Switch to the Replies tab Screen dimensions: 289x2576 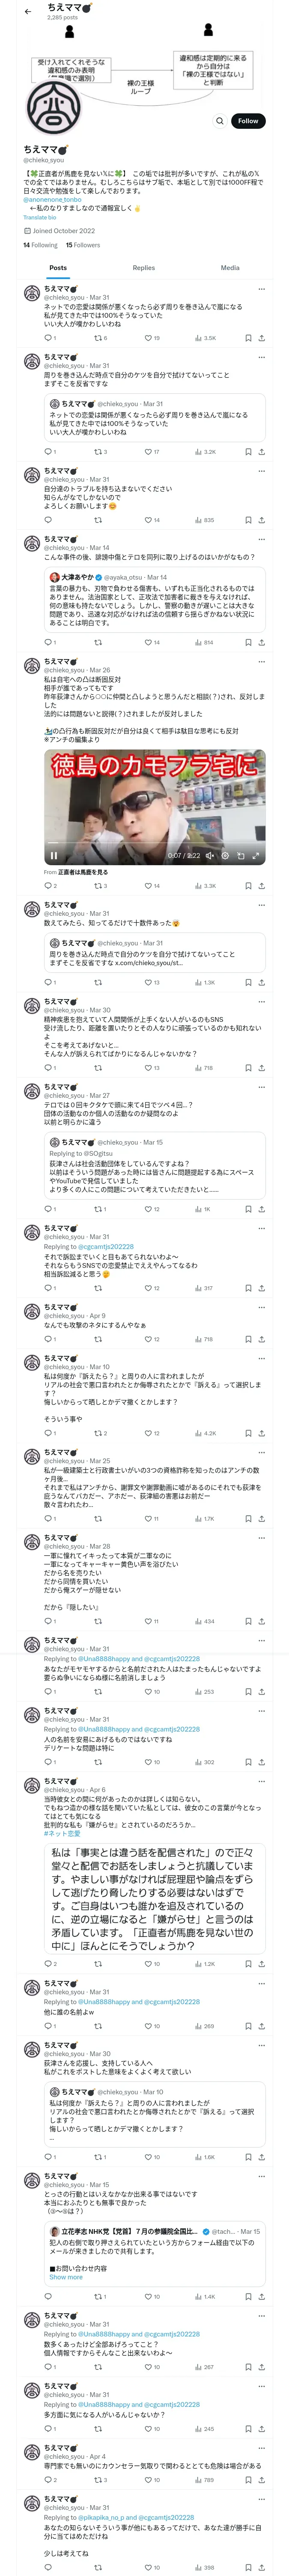click(x=143, y=267)
